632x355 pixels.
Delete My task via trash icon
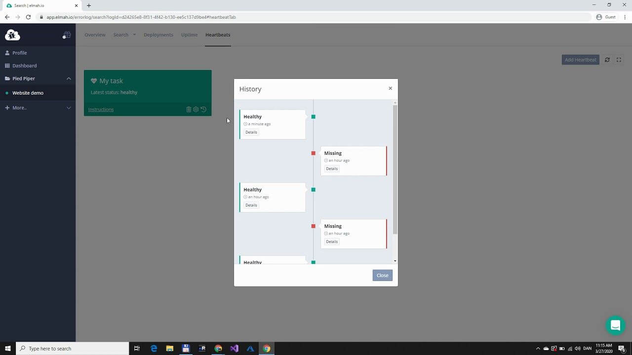[189, 109]
